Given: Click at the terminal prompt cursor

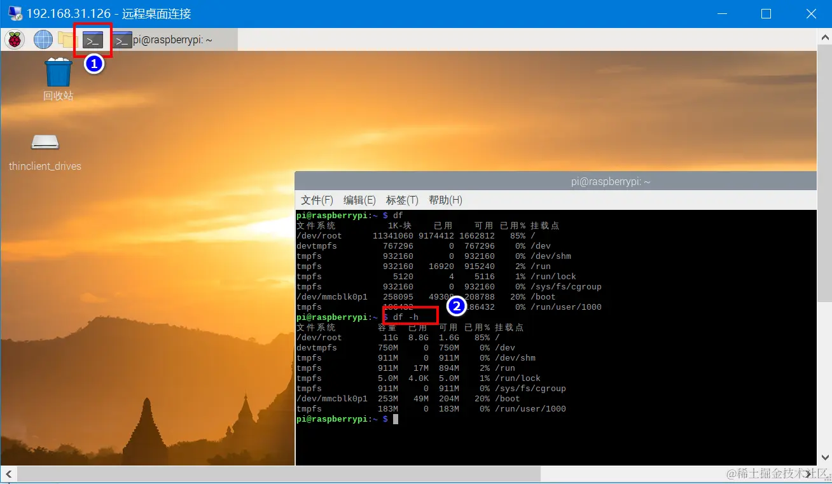Looking at the screenshot, I should click(395, 419).
